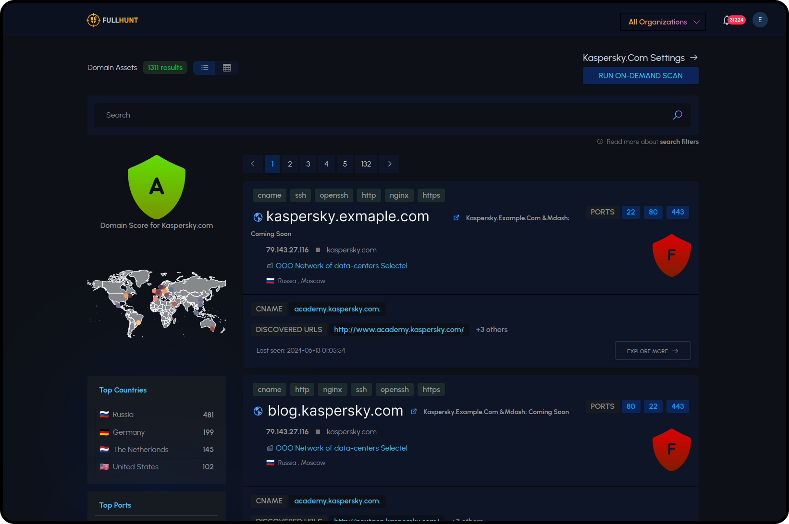789x524 pixels.
Task: Open academy.kaspersky.com CNAME in first card
Action: click(x=337, y=309)
